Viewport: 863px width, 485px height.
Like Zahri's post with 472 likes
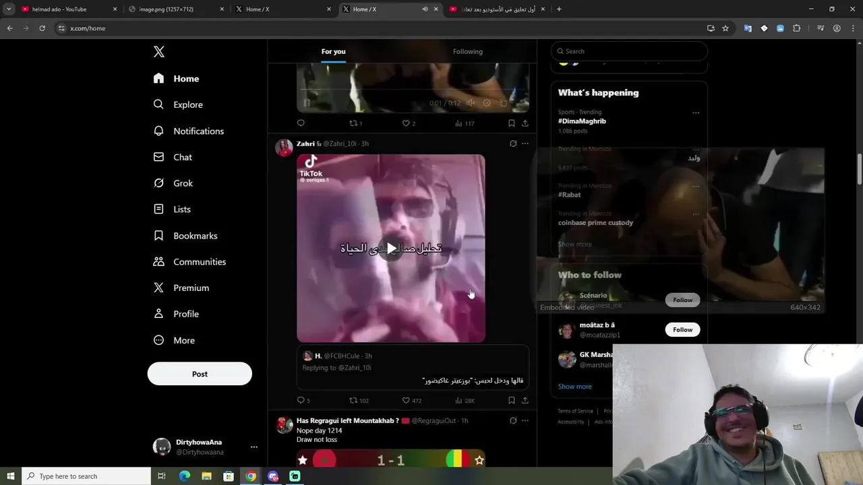(x=411, y=400)
